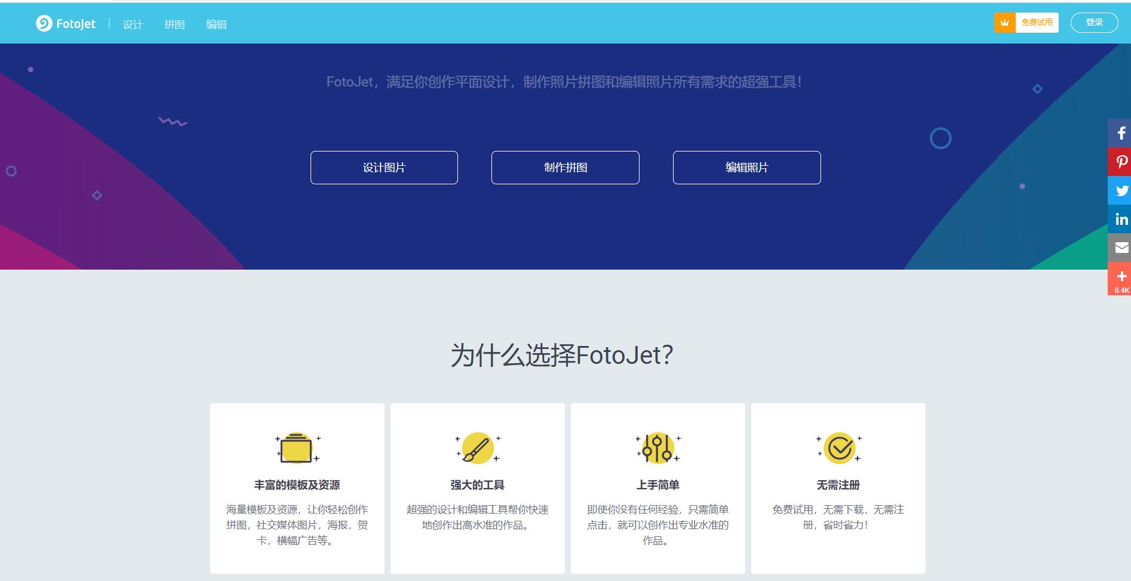Share the page via the Facebook icon

coord(1121,133)
